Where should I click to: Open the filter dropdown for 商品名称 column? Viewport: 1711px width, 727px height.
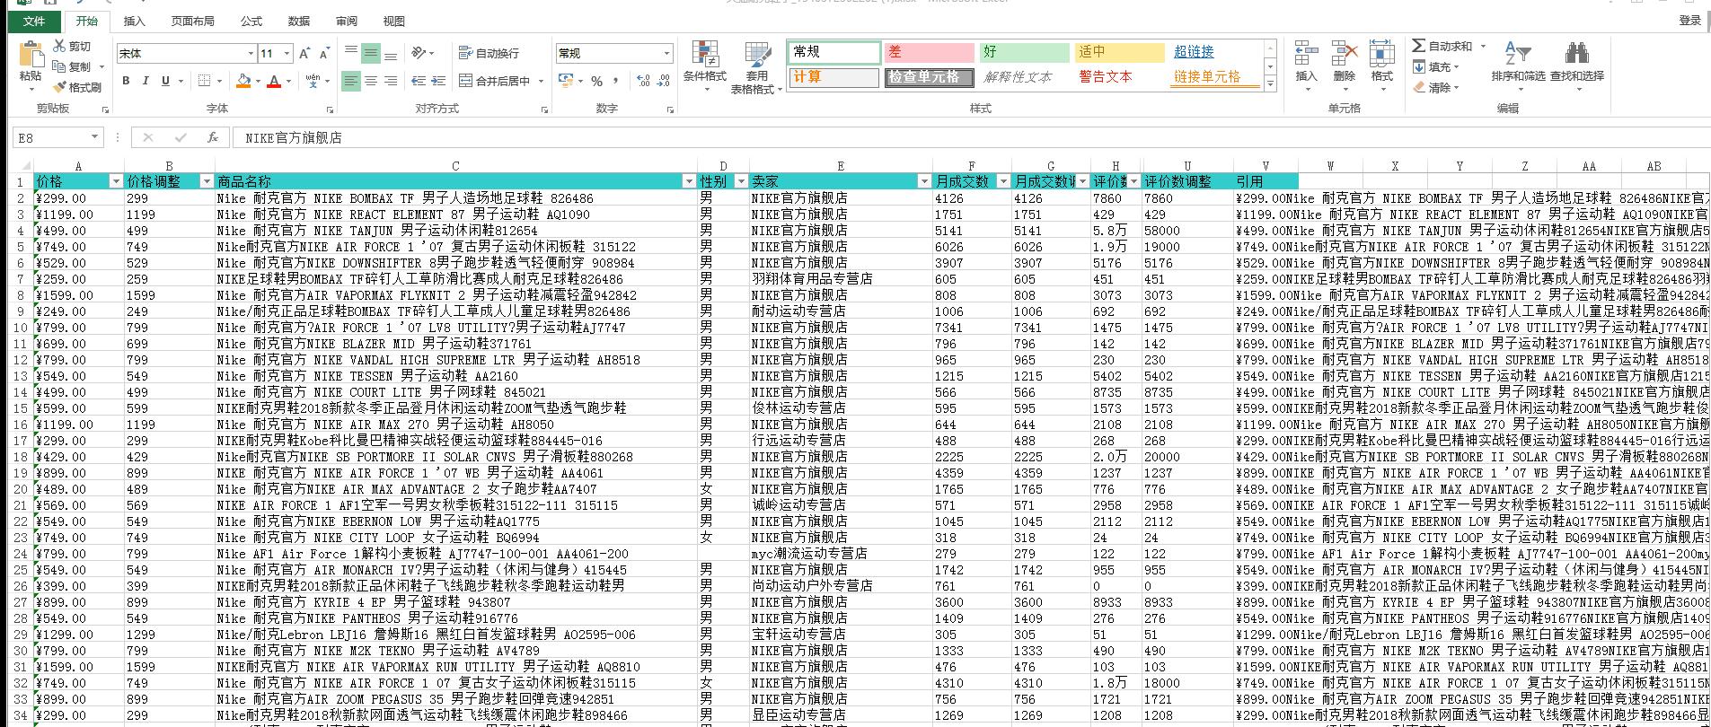[689, 181]
